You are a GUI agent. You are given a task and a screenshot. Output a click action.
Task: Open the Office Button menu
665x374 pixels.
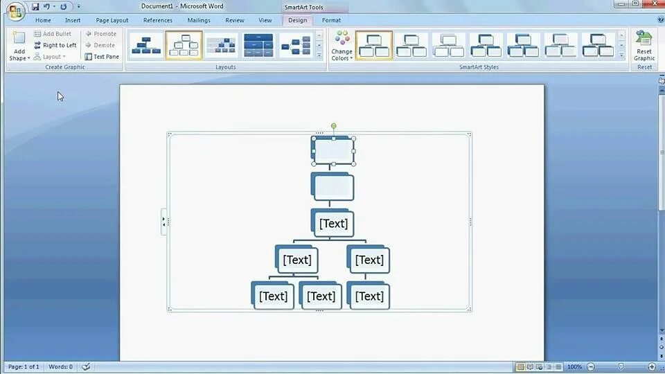click(15, 11)
